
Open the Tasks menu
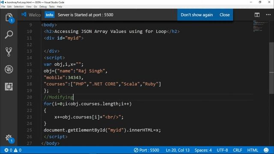click(51, 7)
